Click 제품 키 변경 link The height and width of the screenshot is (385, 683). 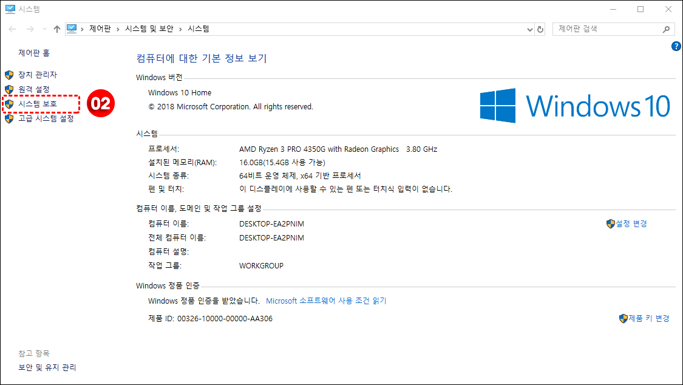pyautogui.click(x=649, y=318)
